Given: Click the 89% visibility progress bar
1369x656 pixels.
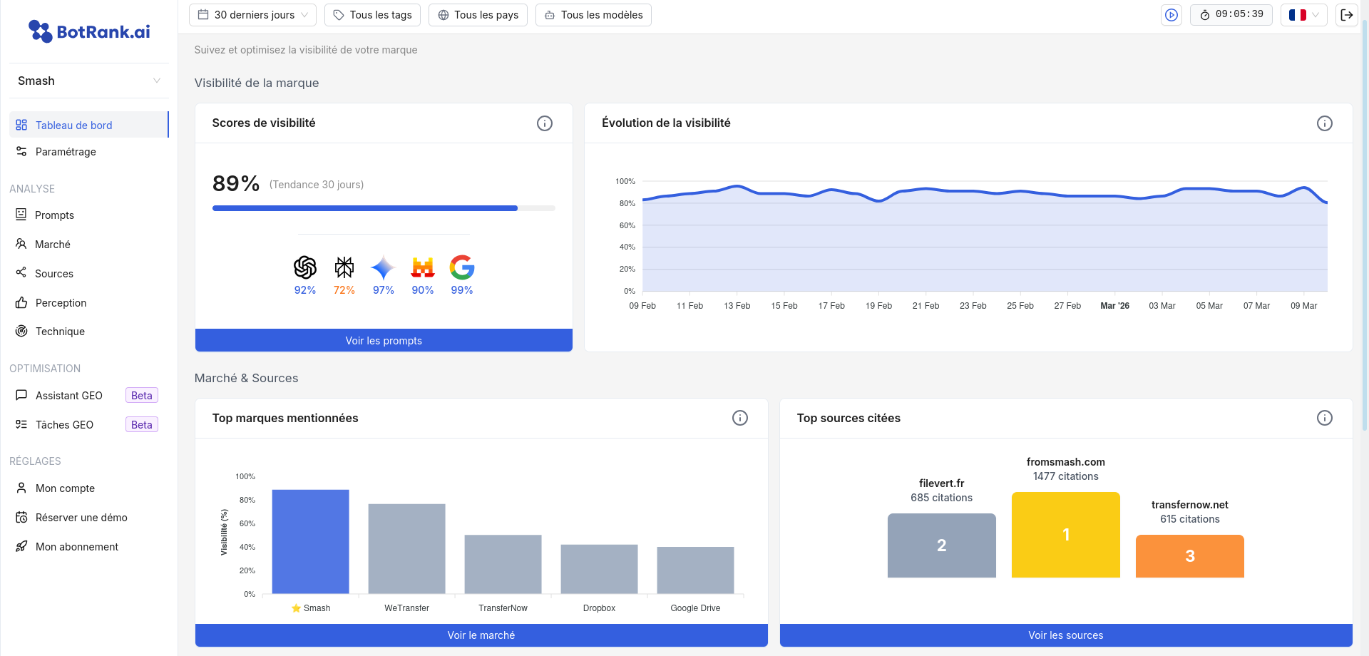Looking at the screenshot, I should pyautogui.click(x=384, y=208).
